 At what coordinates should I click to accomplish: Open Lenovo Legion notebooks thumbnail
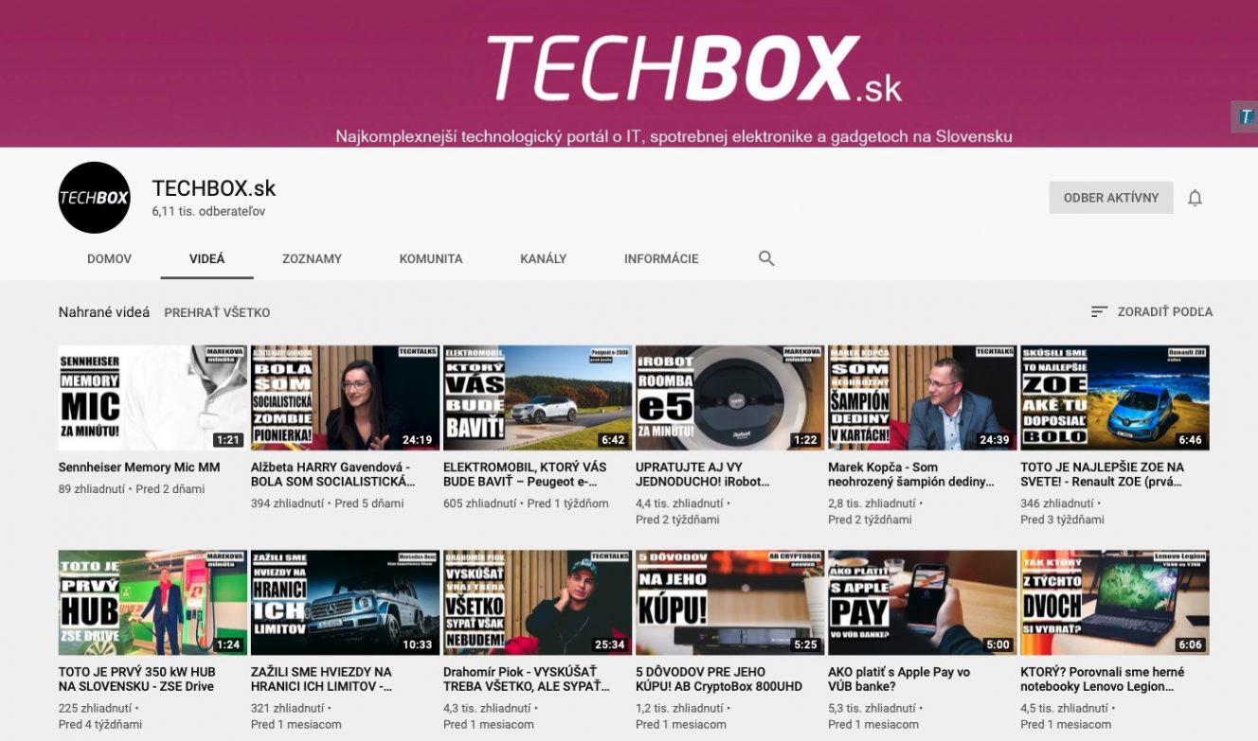point(1114,603)
